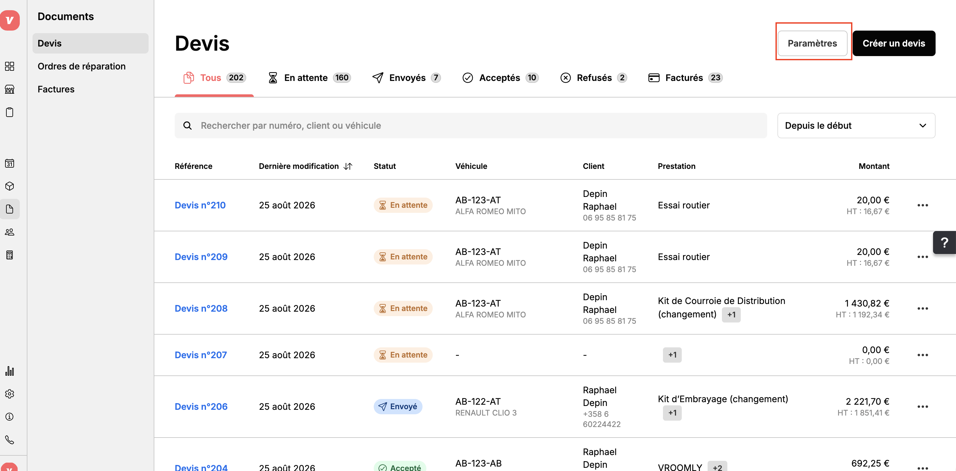Switch to the Envoyés tab
The image size is (956, 471).
[x=406, y=77]
